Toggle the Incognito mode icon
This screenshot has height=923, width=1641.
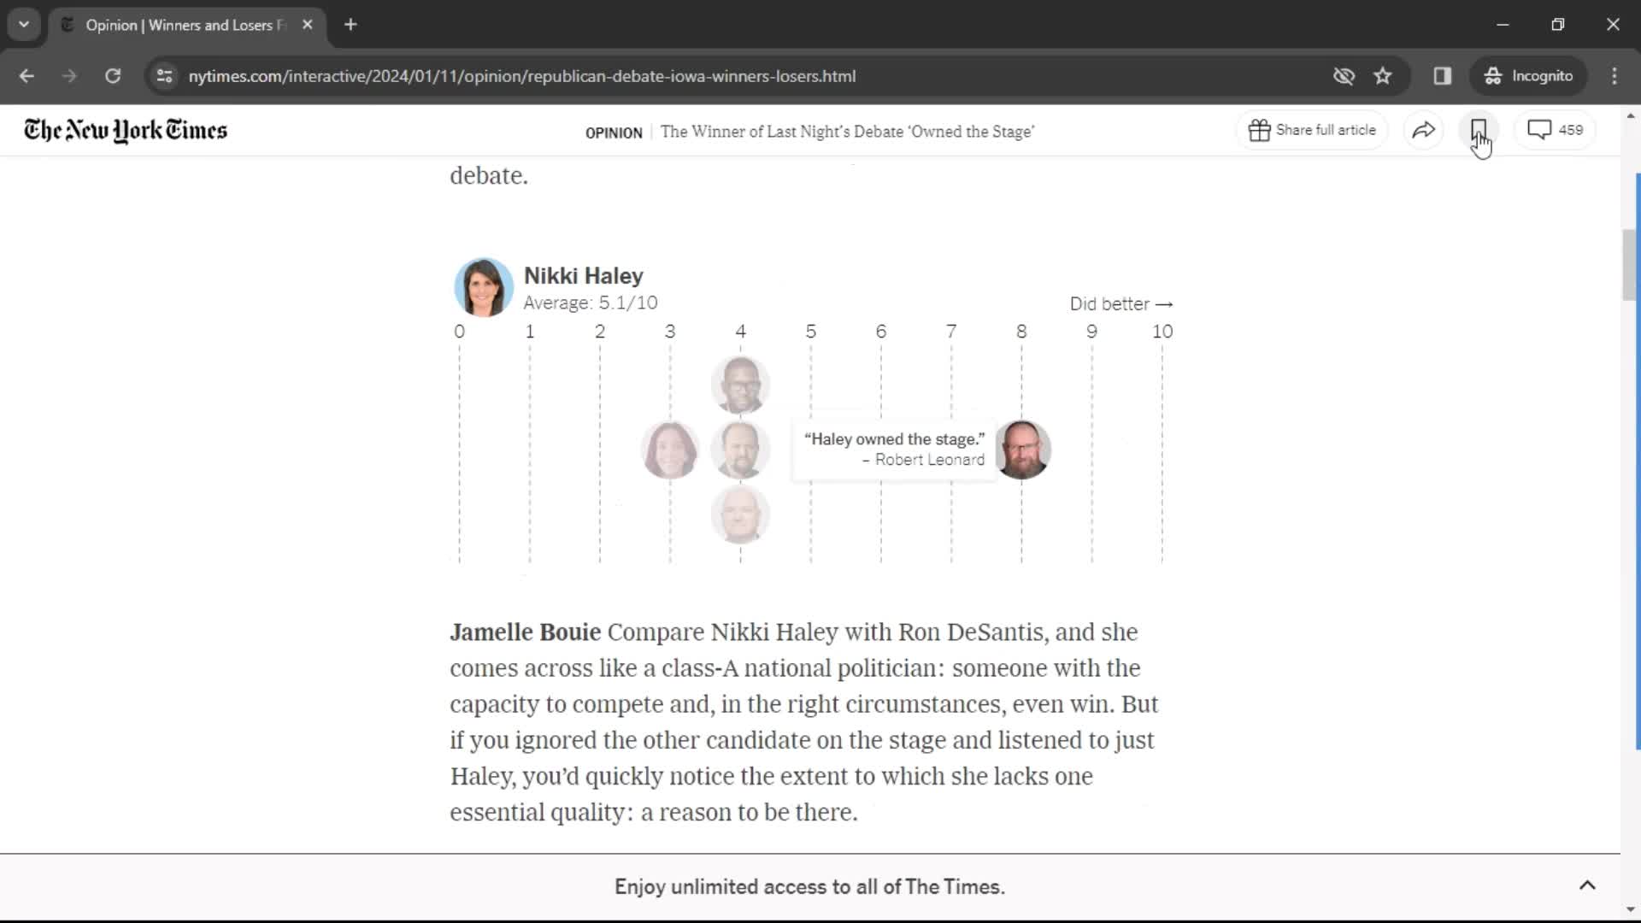pos(1493,75)
